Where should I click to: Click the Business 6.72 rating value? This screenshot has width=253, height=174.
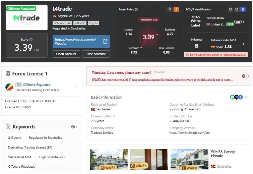coord(170,34)
